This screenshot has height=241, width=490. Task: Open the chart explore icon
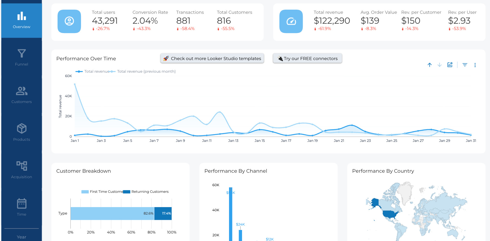click(x=450, y=65)
